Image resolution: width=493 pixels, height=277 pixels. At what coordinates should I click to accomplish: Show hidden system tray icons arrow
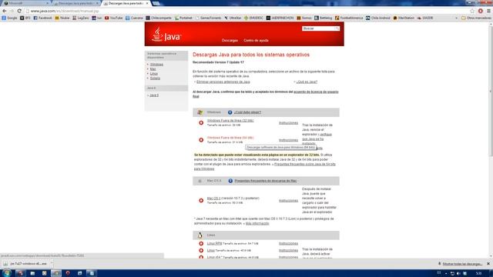click(x=446, y=274)
